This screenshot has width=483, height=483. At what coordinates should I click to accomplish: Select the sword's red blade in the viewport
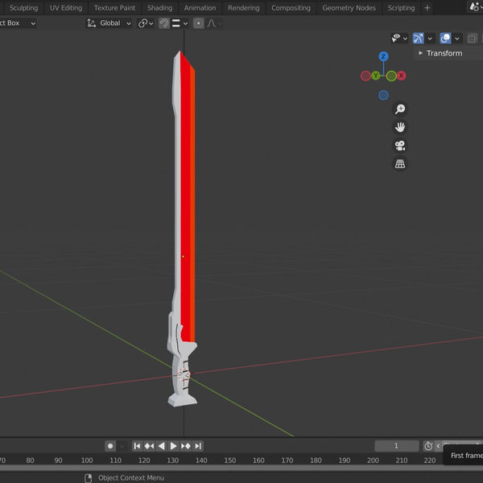coord(186,197)
